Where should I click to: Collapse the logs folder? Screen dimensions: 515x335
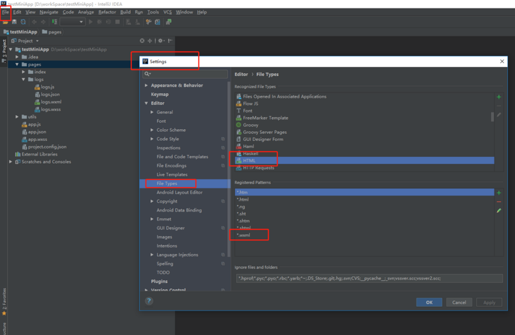pyautogui.click(x=24, y=79)
